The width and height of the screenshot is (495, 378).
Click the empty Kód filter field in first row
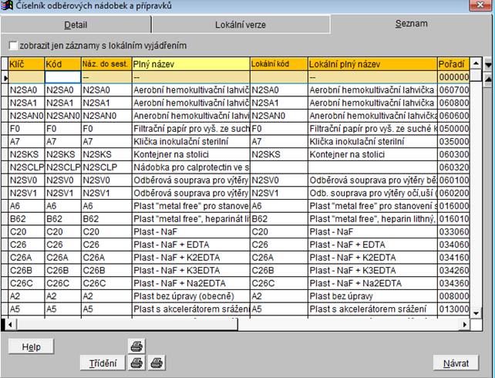click(x=62, y=78)
